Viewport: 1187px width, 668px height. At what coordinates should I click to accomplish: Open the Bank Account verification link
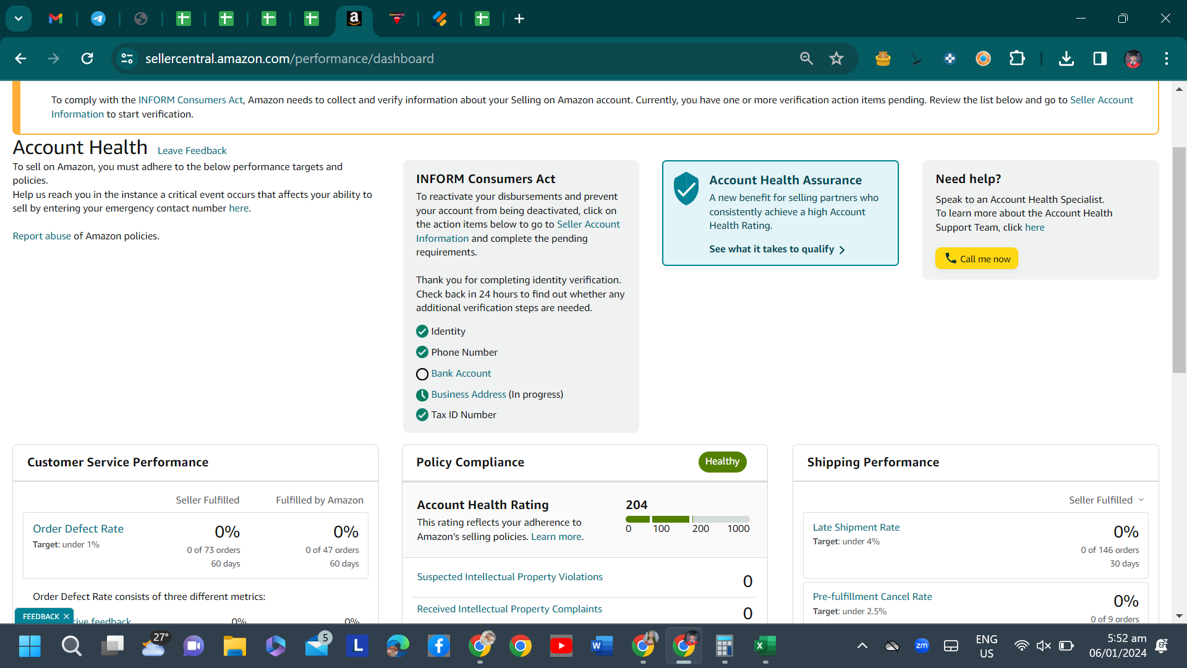click(x=461, y=374)
